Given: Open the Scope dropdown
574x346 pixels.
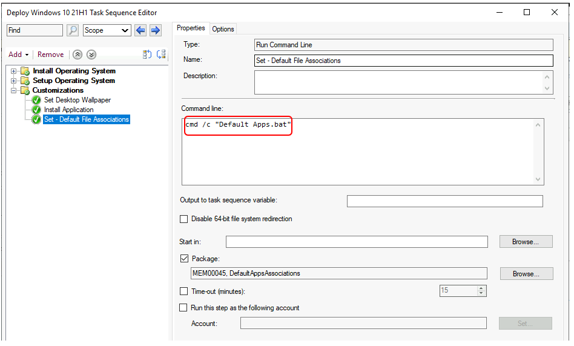Looking at the screenshot, I should (x=107, y=30).
